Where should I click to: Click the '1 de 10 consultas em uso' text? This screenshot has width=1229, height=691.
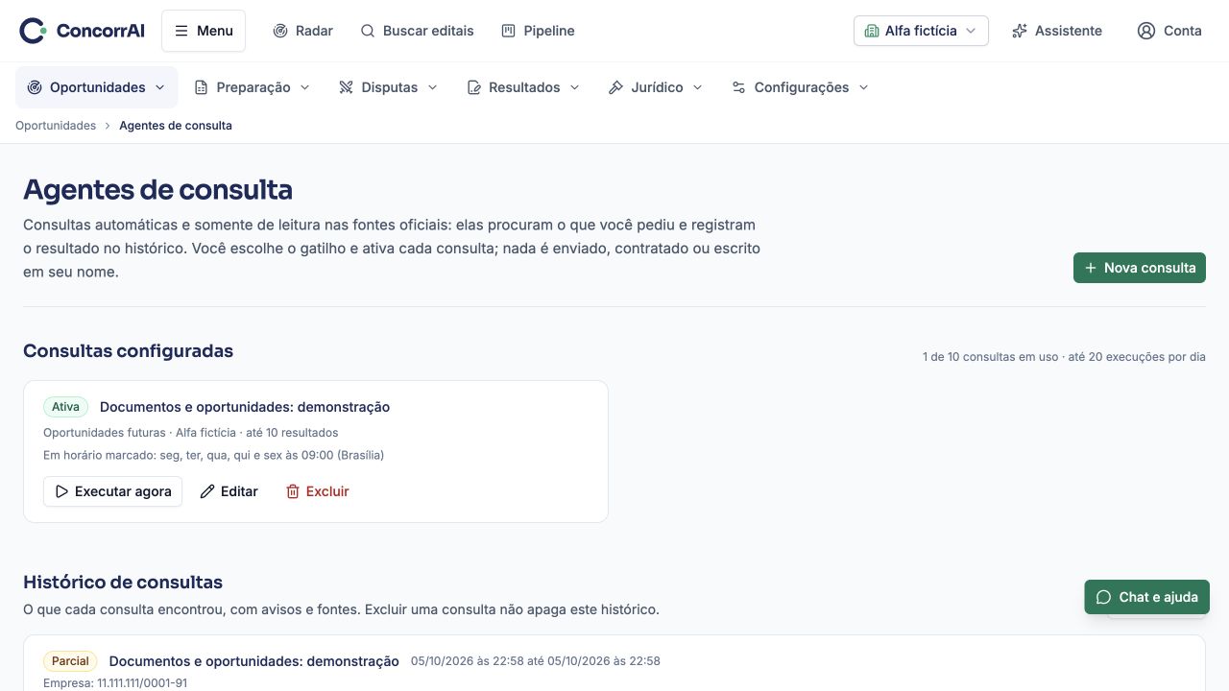(990, 357)
